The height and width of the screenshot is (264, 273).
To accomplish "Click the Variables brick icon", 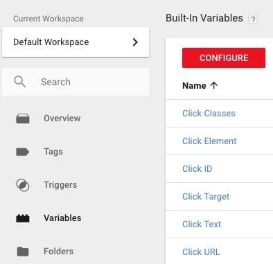I will (23, 218).
